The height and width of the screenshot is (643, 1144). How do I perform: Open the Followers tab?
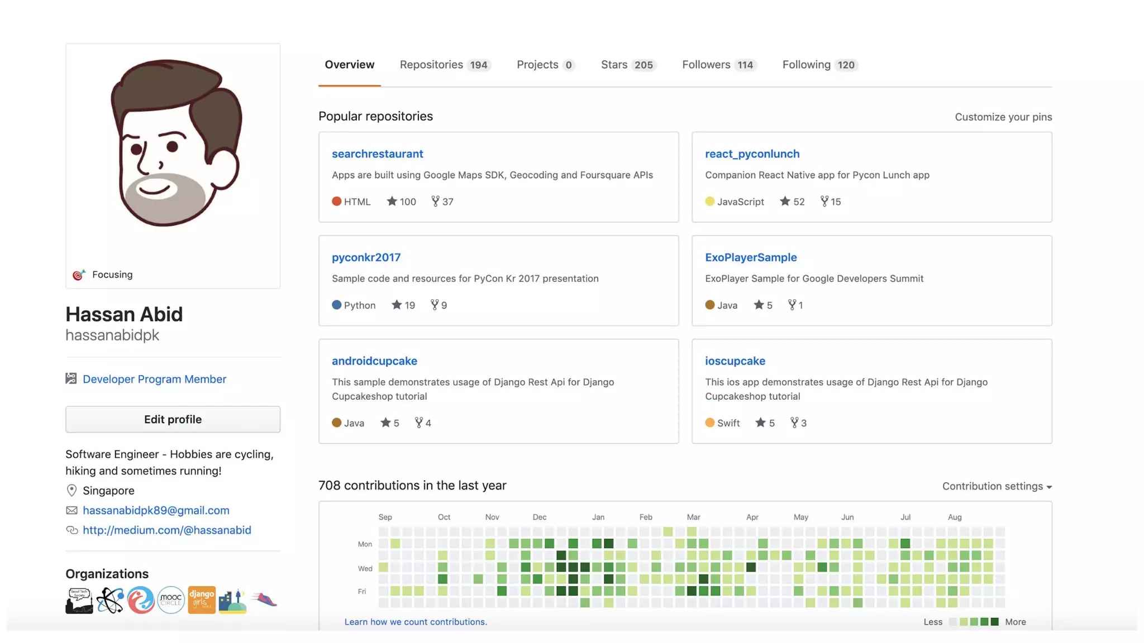(x=718, y=65)
